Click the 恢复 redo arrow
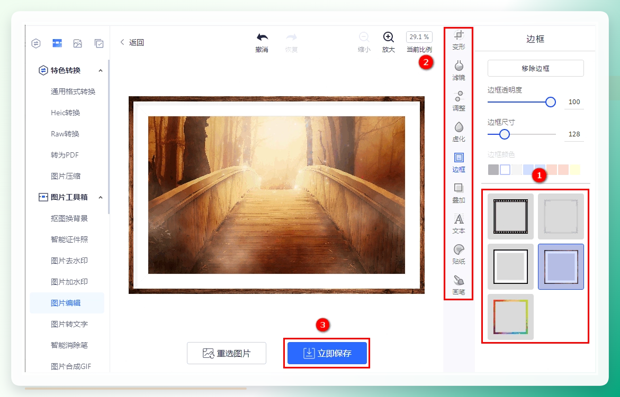 pyautogui.click(x=291, y=38)
